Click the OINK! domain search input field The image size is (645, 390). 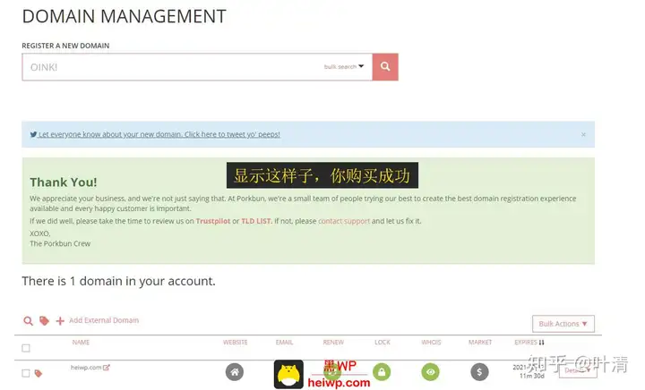197,67
